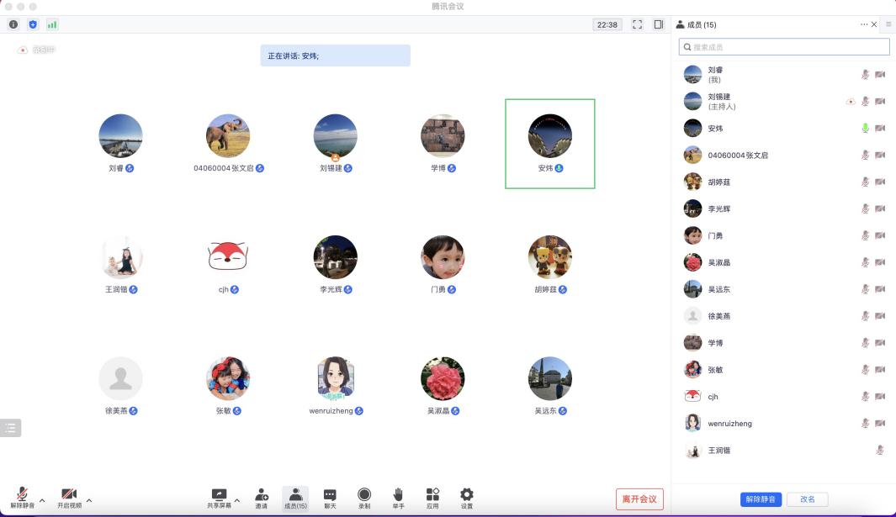Expand video options arrow beside 开启视频
Image resolution: width=896 pixels, height=517 pixels.
89,500
